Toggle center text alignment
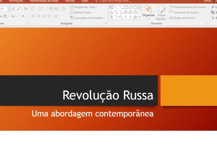Image resolution: width=217 pixels, height=157 pixels. click(x=38, y=16)
